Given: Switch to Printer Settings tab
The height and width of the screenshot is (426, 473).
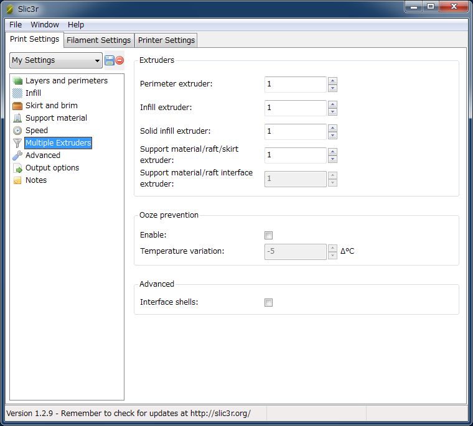Looking at the screenshot, I should pyautogui.click(x=166, y=40).
